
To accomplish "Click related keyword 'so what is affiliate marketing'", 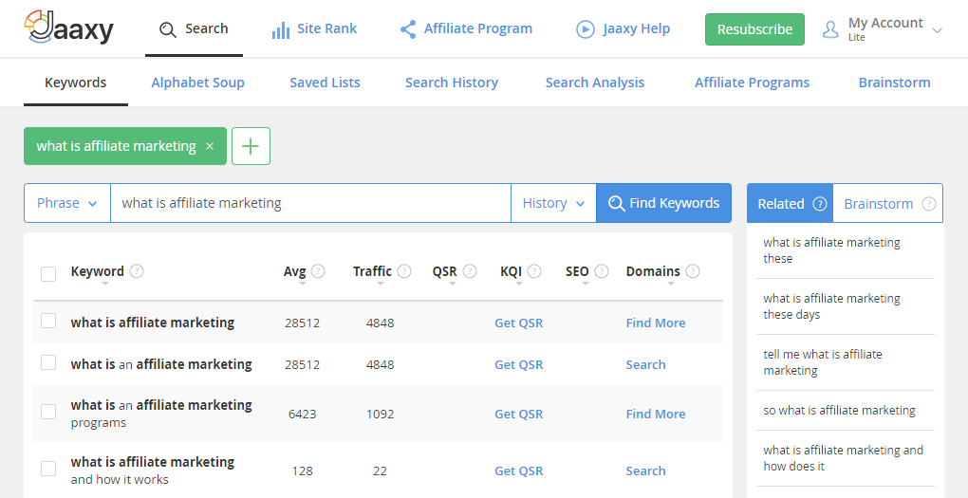I will (839, 411).
